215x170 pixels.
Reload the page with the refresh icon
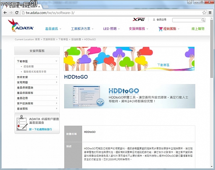pos(17,13)
